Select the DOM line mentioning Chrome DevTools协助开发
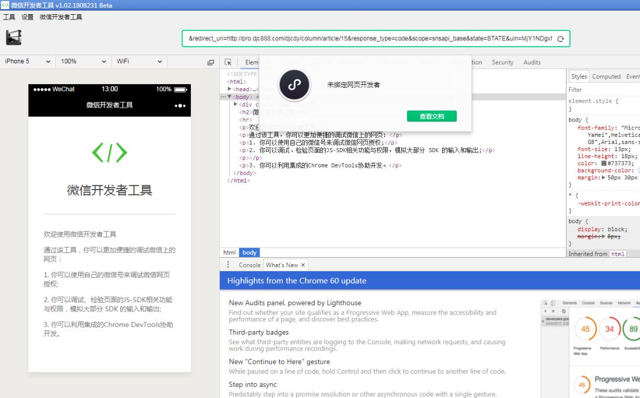This screenshot has width=640, height=398. point(321,166)
